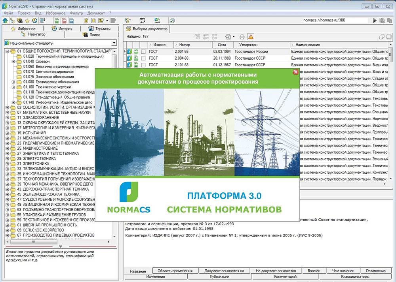
Task: Click the first yellow document toolbar icon
Action: tap(86, 21)
